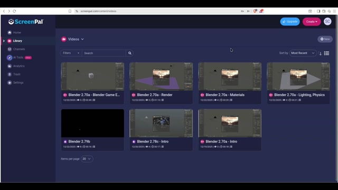The width and height of the screenshot is (338, 190).
Task: Change items per page dropdown
Action: coord(87,159)
